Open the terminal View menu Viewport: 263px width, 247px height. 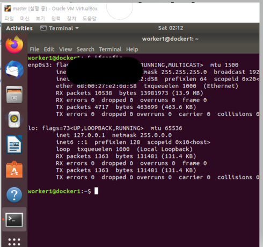pyautogui.click(x=65, y=49)
